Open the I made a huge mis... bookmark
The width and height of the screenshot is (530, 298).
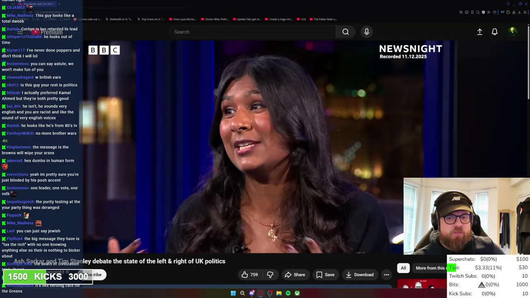click(279, 19)
